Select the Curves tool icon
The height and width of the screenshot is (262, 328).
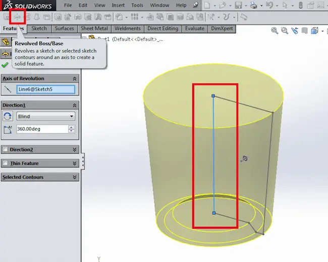point(227,17)
